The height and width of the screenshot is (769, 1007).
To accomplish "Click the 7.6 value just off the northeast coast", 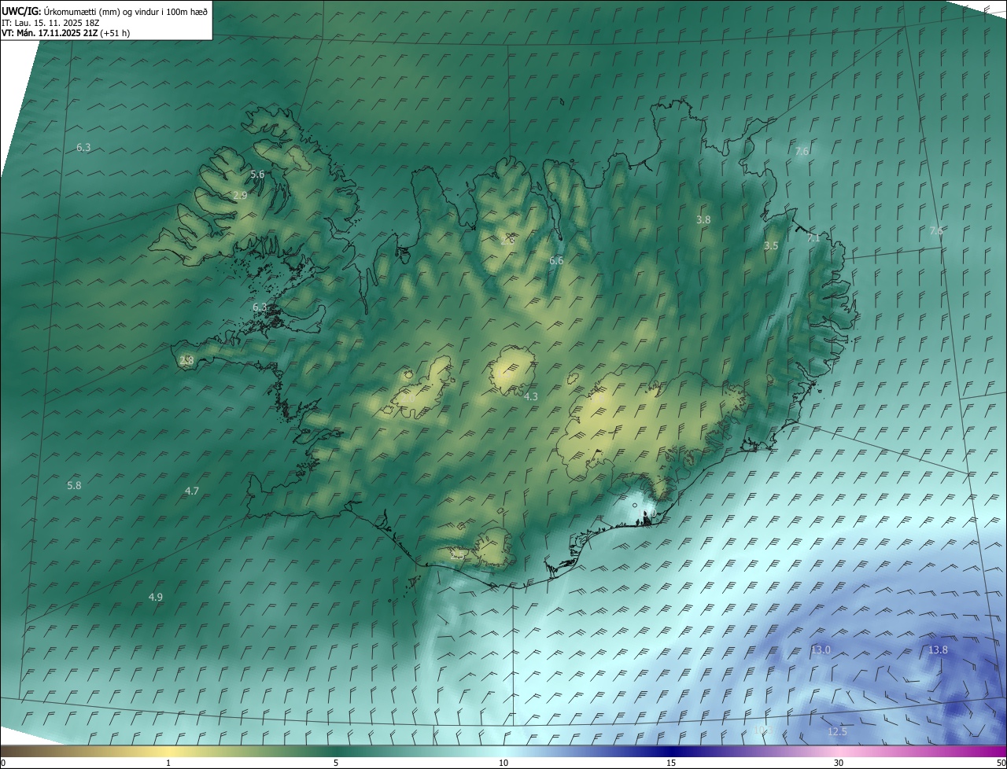I will (x=802, y=151).
